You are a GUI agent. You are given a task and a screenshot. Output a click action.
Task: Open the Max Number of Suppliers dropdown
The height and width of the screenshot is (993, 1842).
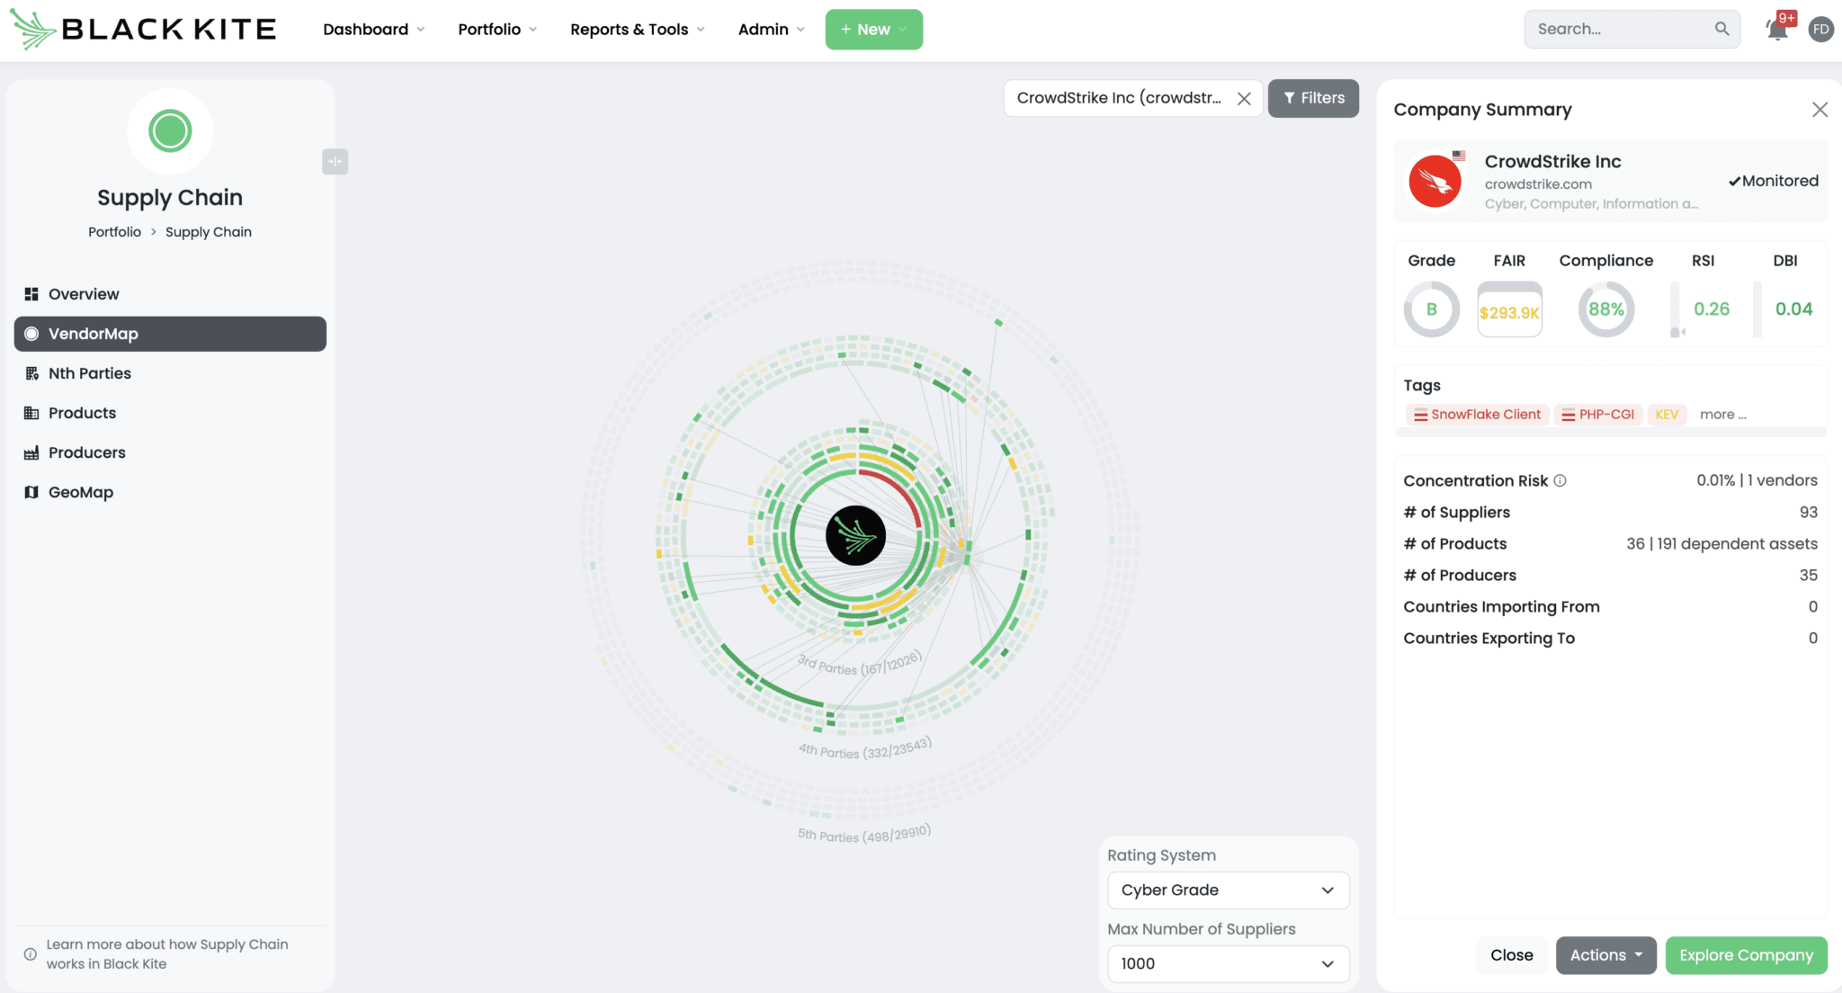[1228, 963]
